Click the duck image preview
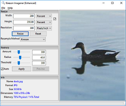The height and width of the screenshot is (106, 126). click(x=92, y=56)
